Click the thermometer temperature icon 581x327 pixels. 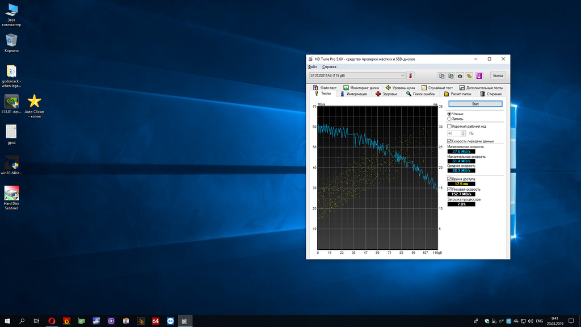click(x=410, y=76)
